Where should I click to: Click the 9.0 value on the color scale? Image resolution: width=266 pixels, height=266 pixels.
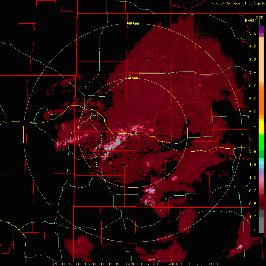253,46
